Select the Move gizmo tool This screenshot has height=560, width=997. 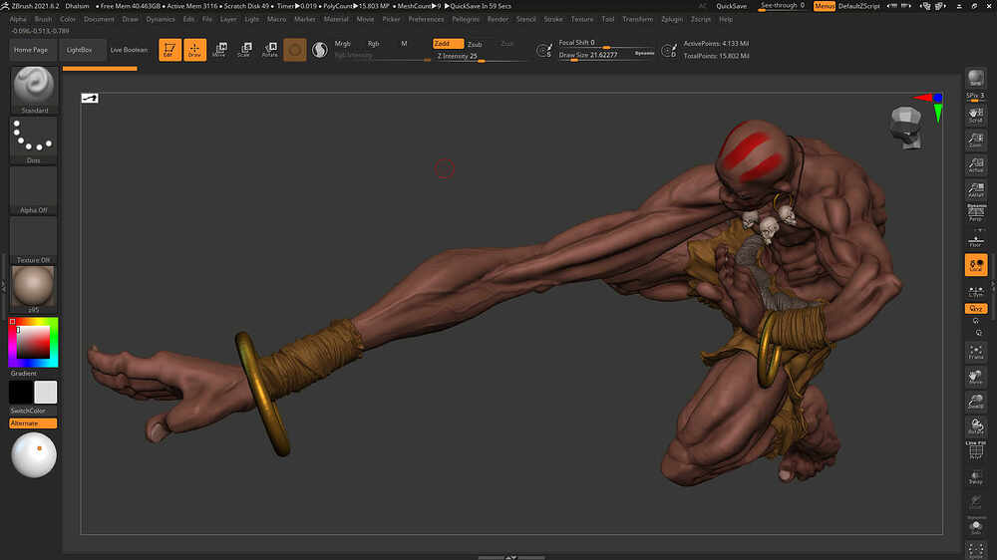(x=220, y=50)
